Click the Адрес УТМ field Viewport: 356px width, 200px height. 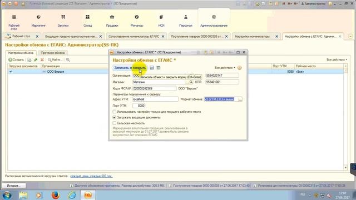(x=155, y=99)
